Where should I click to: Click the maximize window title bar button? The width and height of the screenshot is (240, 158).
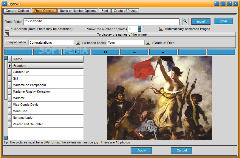[229, 4]
